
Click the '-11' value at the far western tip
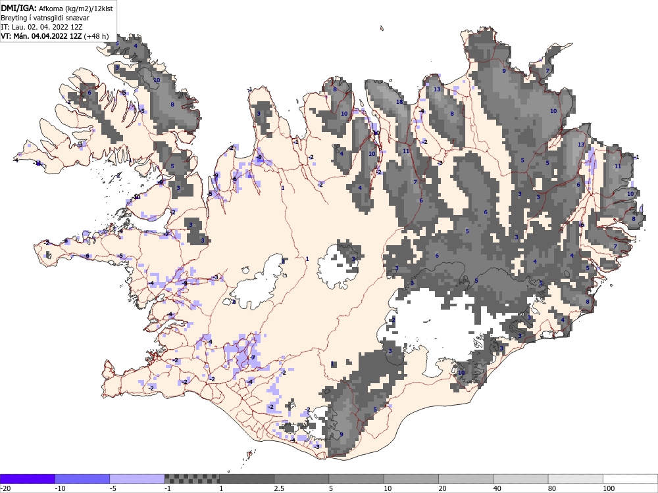tap(38, 163)
